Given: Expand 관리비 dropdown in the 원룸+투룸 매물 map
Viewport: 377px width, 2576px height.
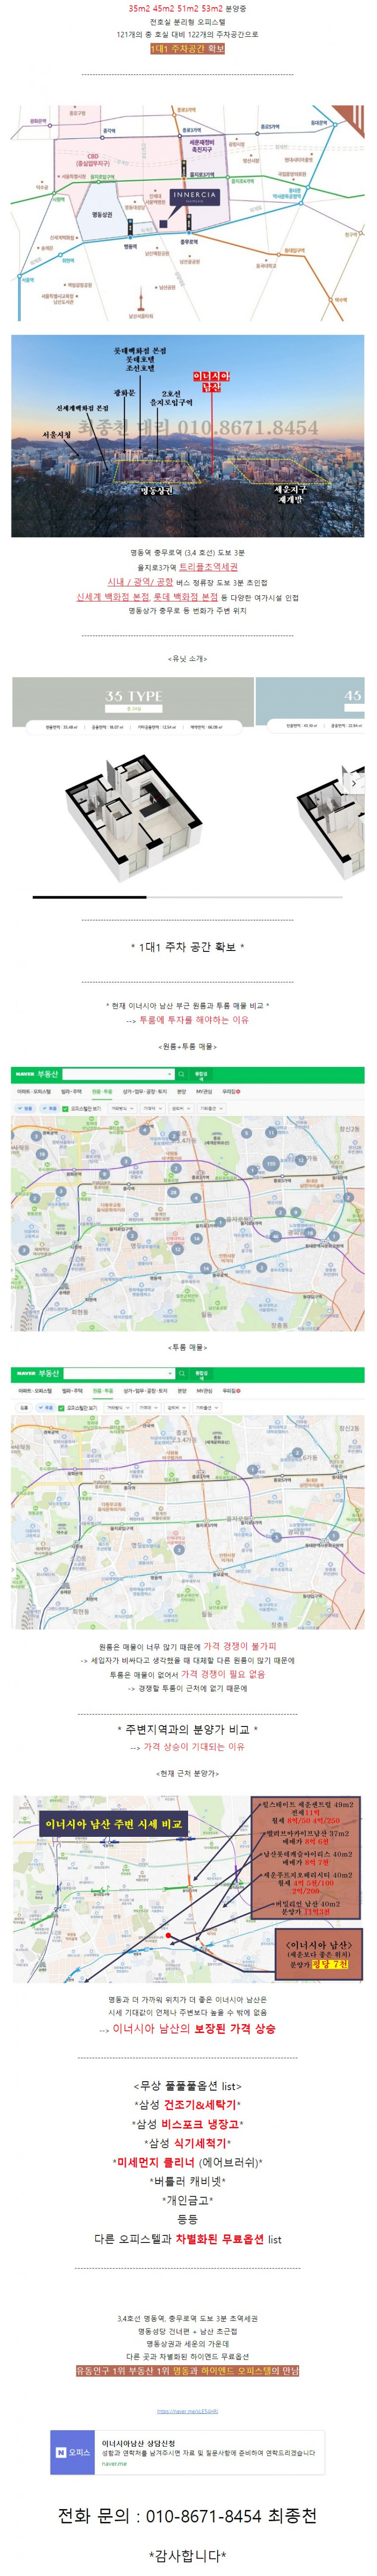Looking at the screenshot, I should (179, 1108).
